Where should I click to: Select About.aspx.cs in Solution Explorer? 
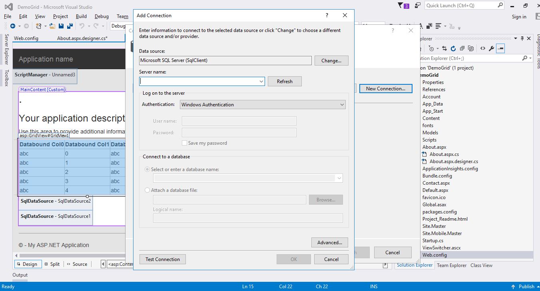click(x=444, y=154)
